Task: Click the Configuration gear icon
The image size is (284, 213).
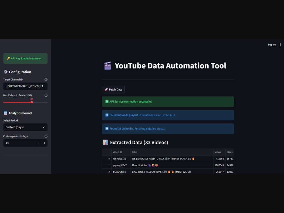Action: click(6, 72)
